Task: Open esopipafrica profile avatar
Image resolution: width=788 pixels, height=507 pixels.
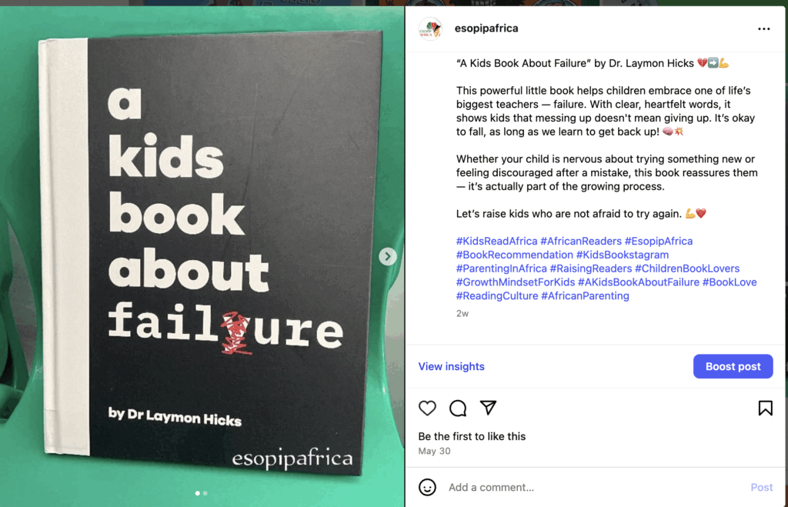Action: (x=430, y=28)
